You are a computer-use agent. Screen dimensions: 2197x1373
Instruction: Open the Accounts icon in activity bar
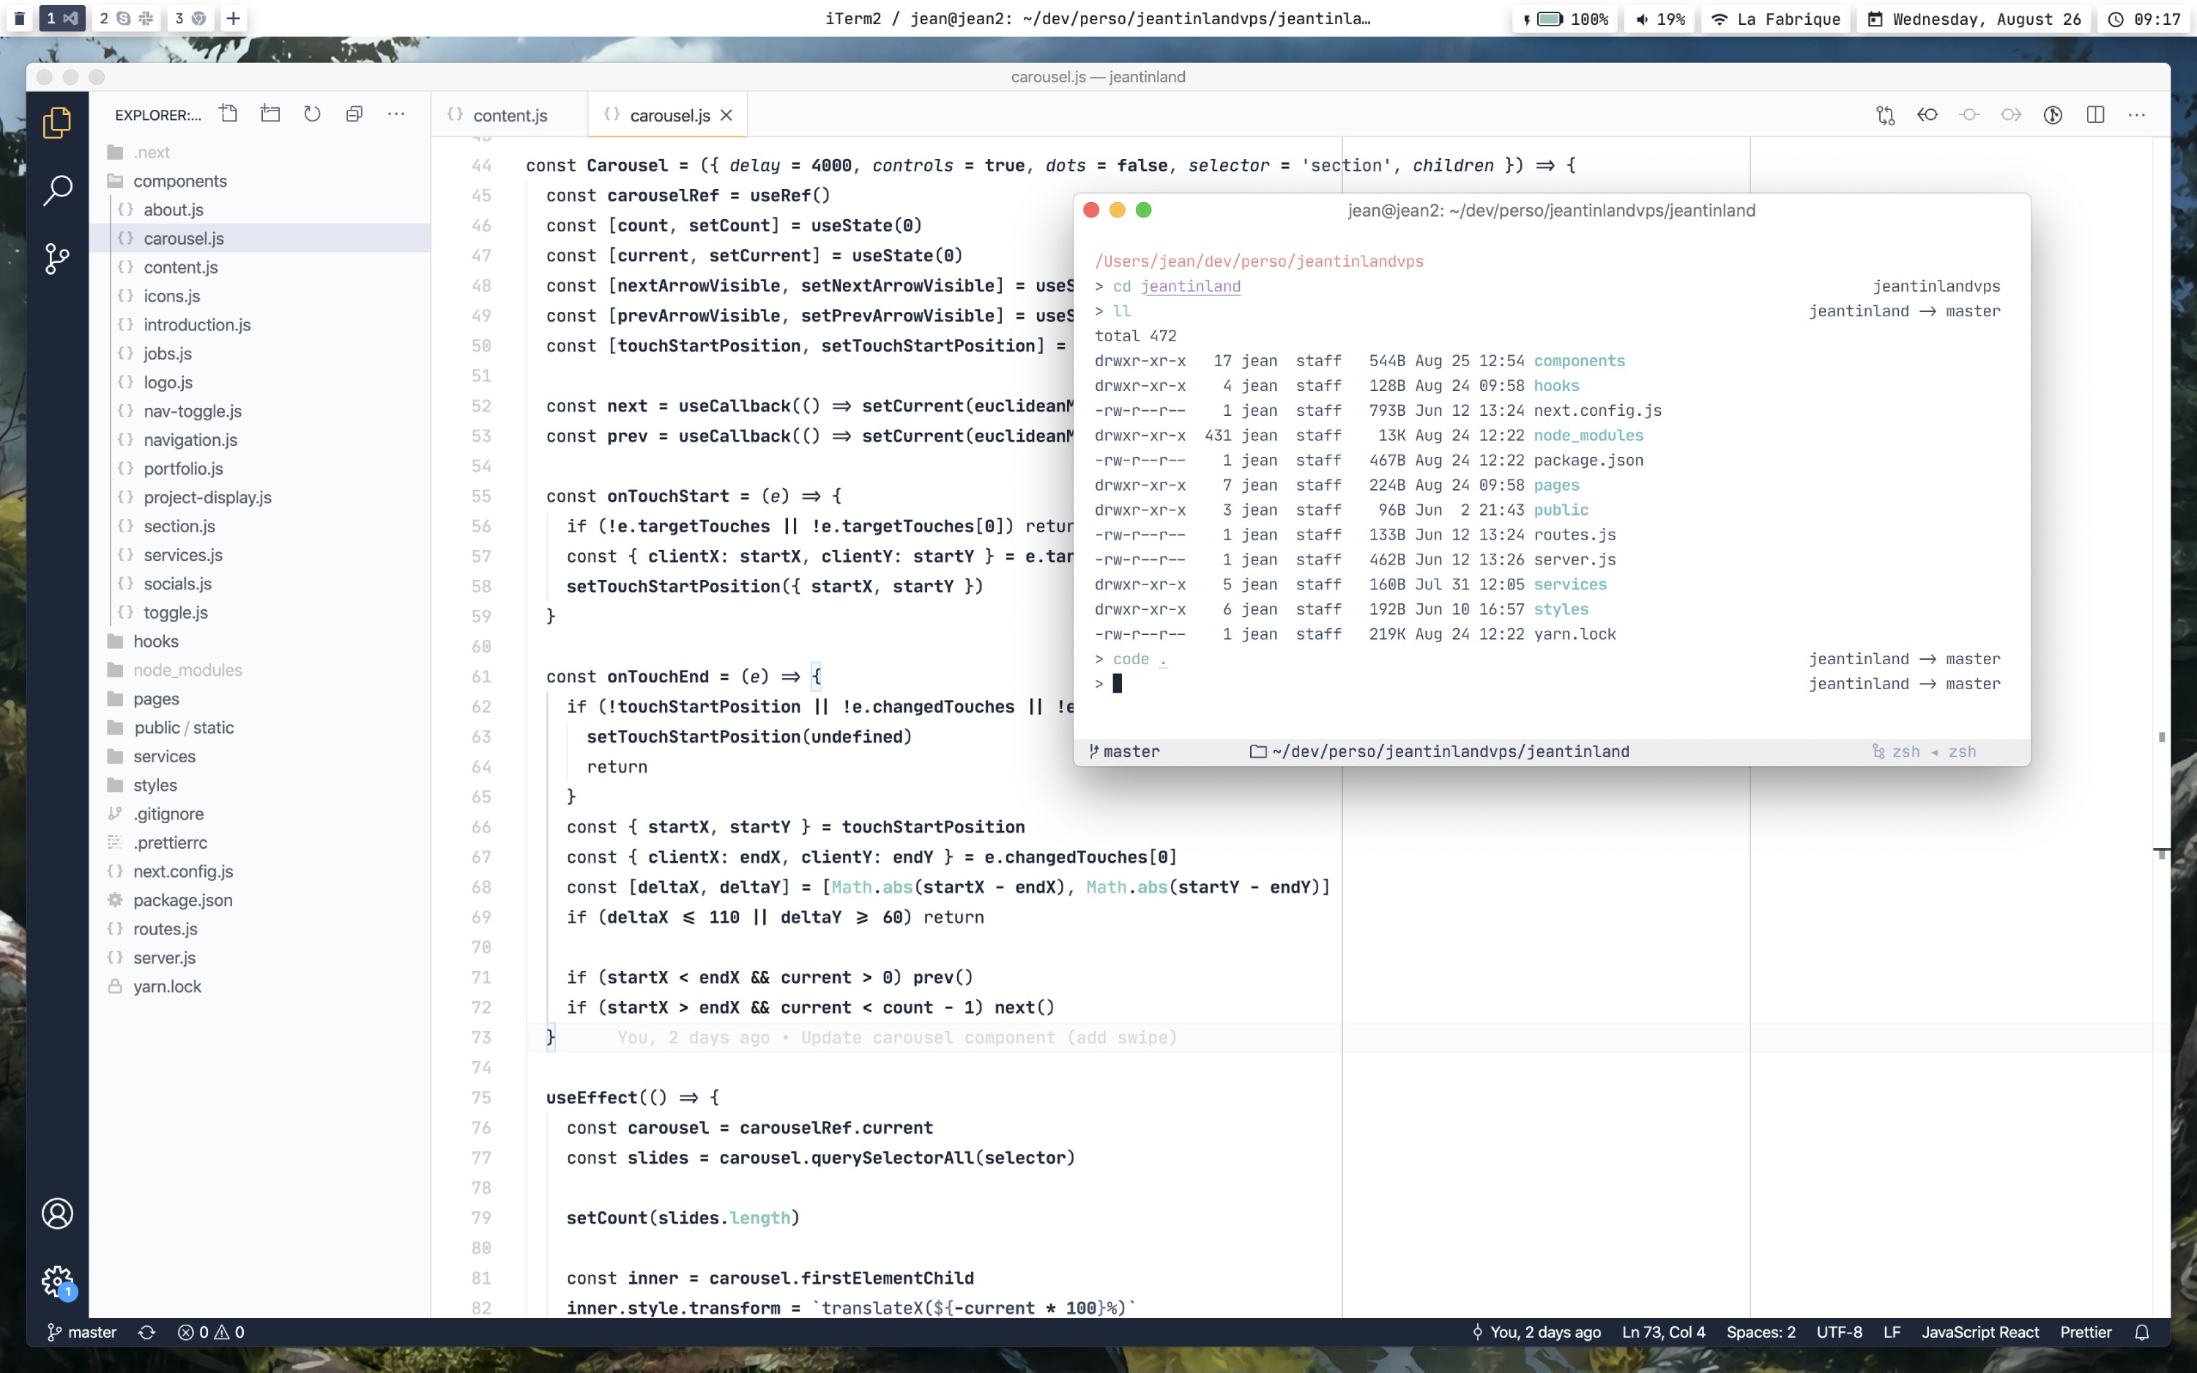[x=57, y=1213]
